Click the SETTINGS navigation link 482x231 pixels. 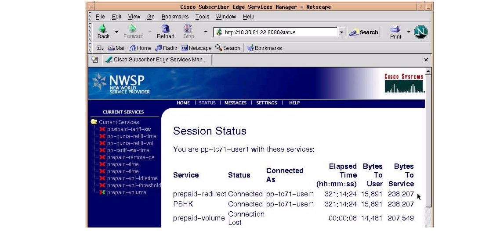tap(267, 103)
